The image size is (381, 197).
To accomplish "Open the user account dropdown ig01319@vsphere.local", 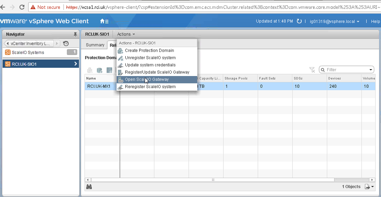I will pyautogui.click(x=334, y=21).
